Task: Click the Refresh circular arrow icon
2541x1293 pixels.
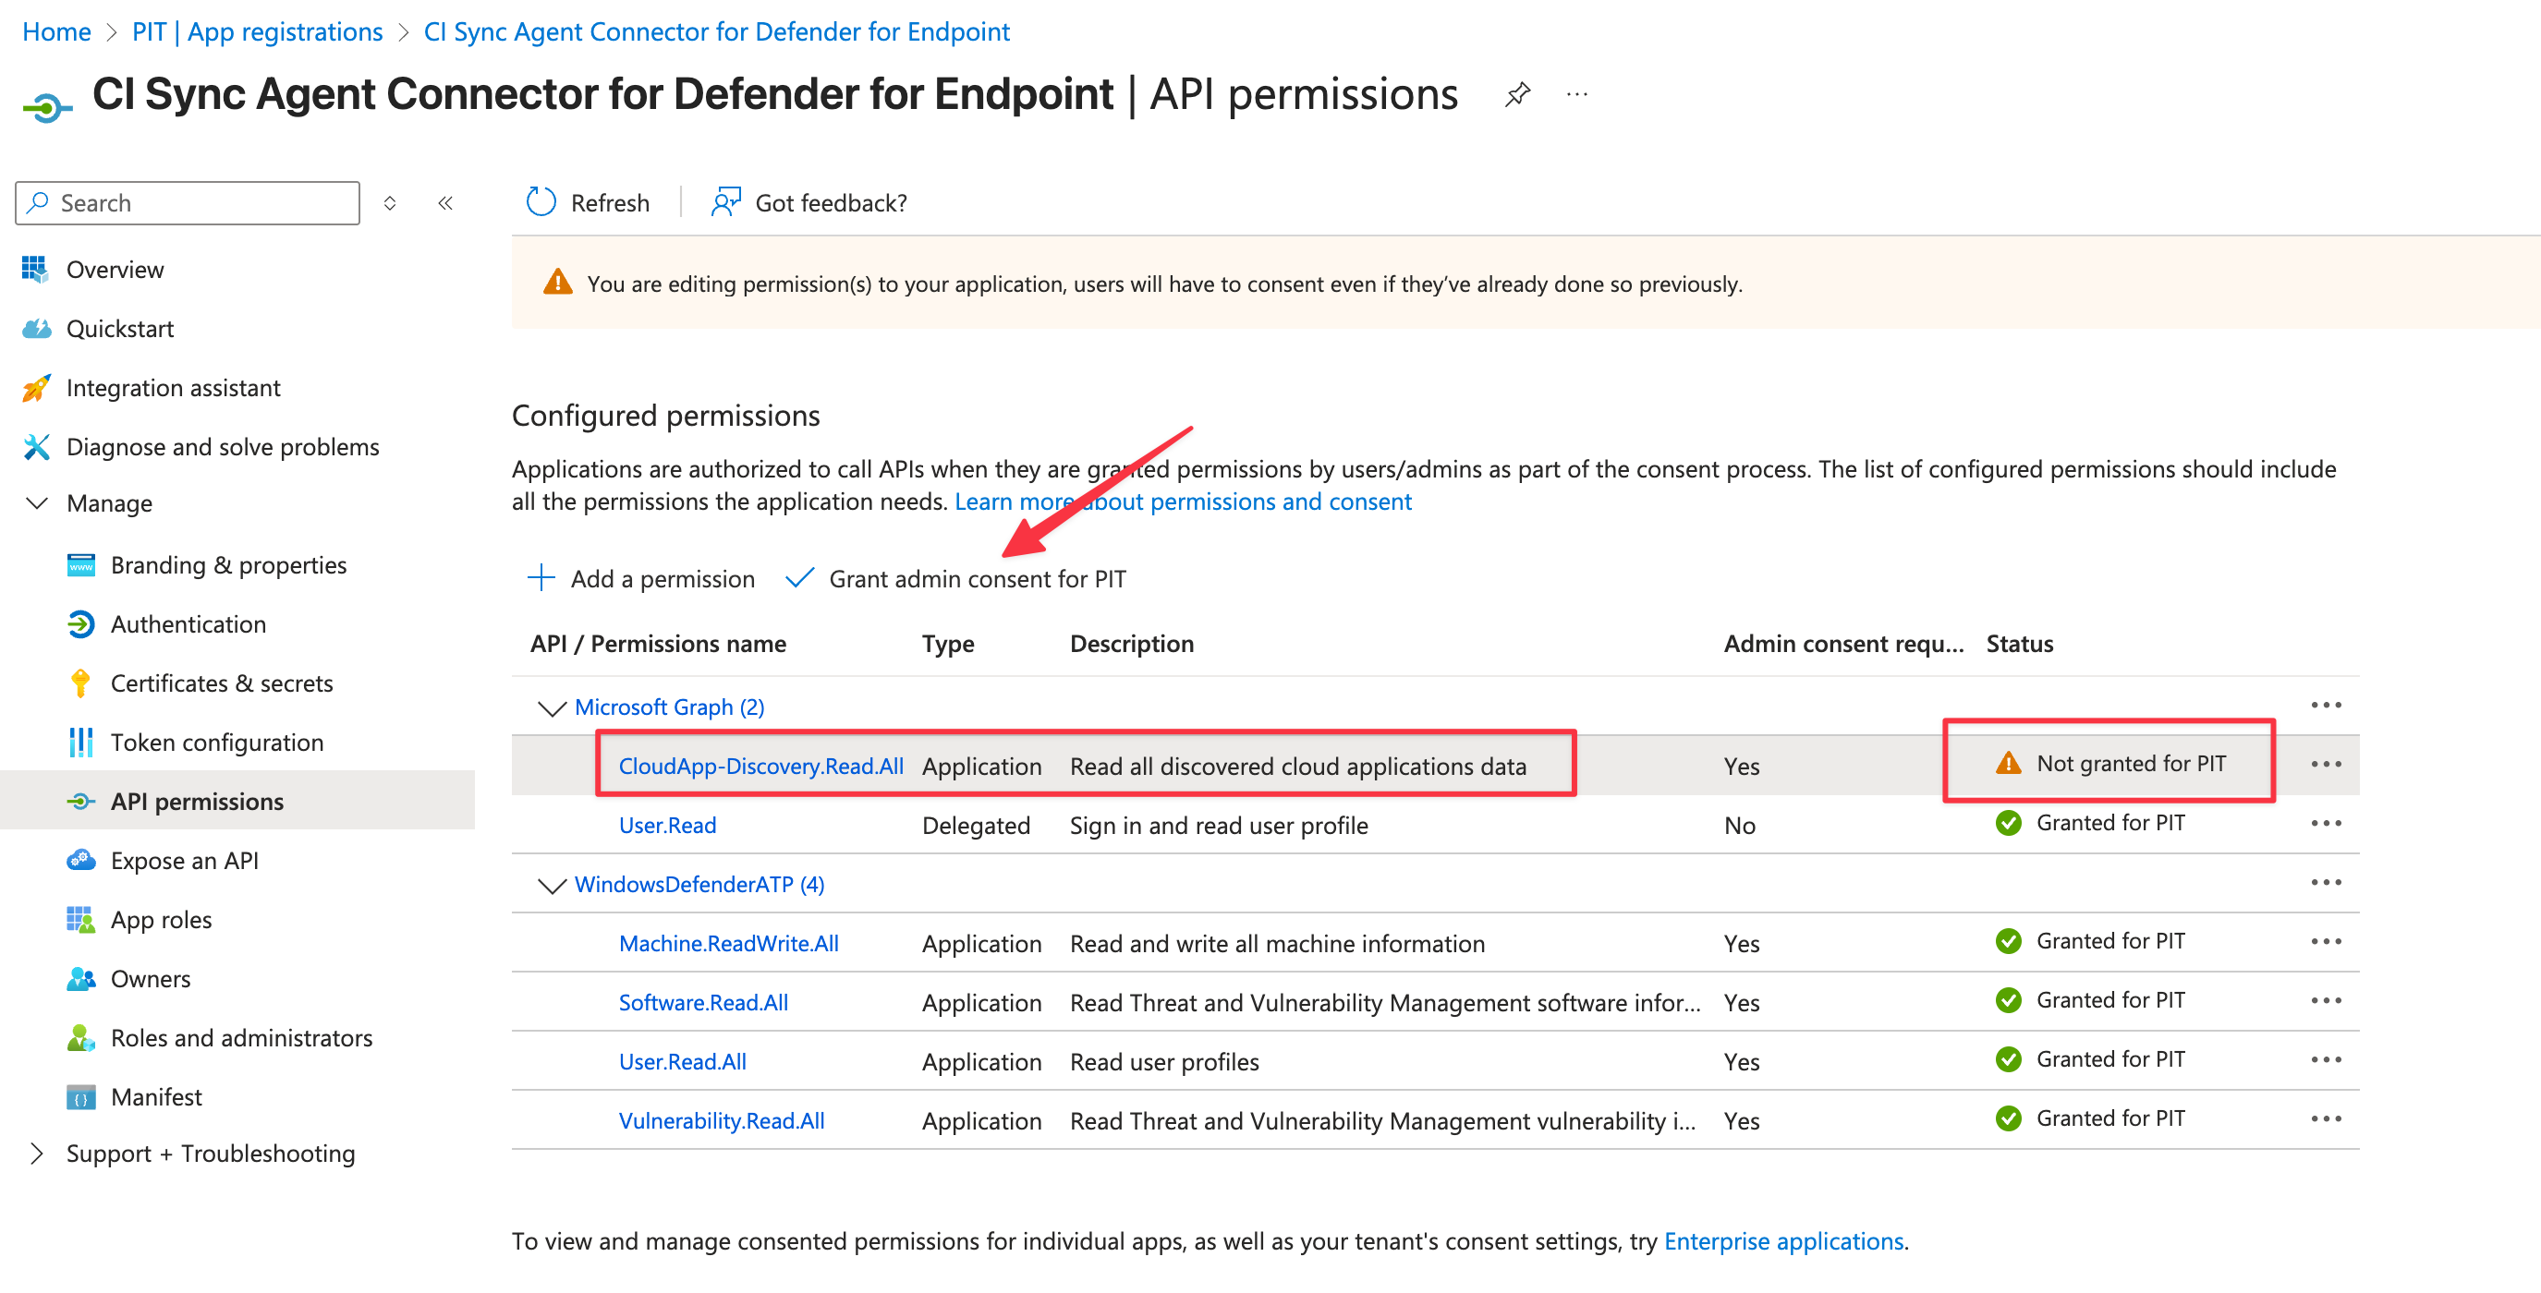Action: [x=541, y=202]
